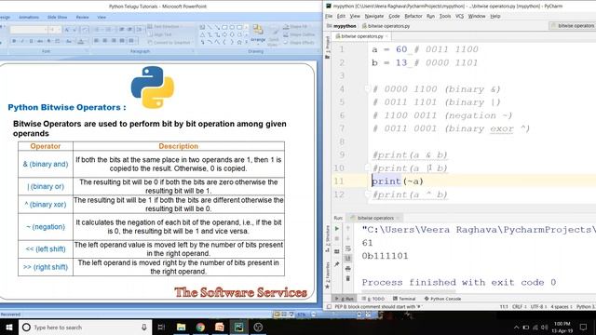Click bitwise operators.py breadcrumb in navigation bar
Viewport: 596px width, 335px height.
pyautogui.click(x=386, y=26)
